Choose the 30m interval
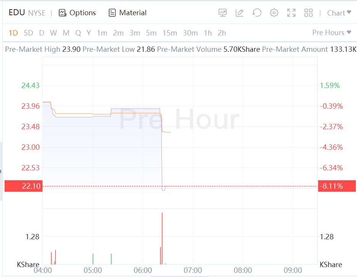The width and height of the screenshot is (357, 277). pos(191,33)
